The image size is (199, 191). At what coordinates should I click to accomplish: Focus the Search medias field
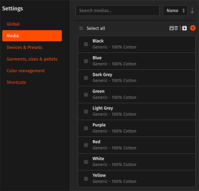click(x=117, y=10)
